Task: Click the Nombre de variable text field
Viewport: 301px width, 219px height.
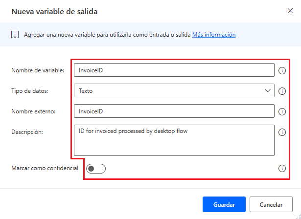Action: pyautogui.click(x=174, y=70)
